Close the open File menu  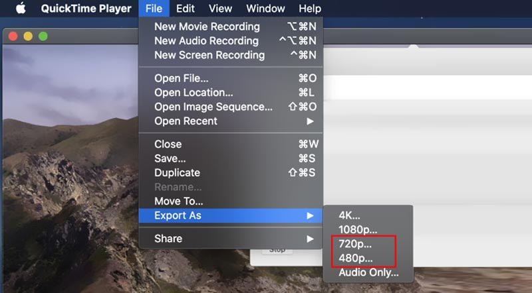click(154, 9)
